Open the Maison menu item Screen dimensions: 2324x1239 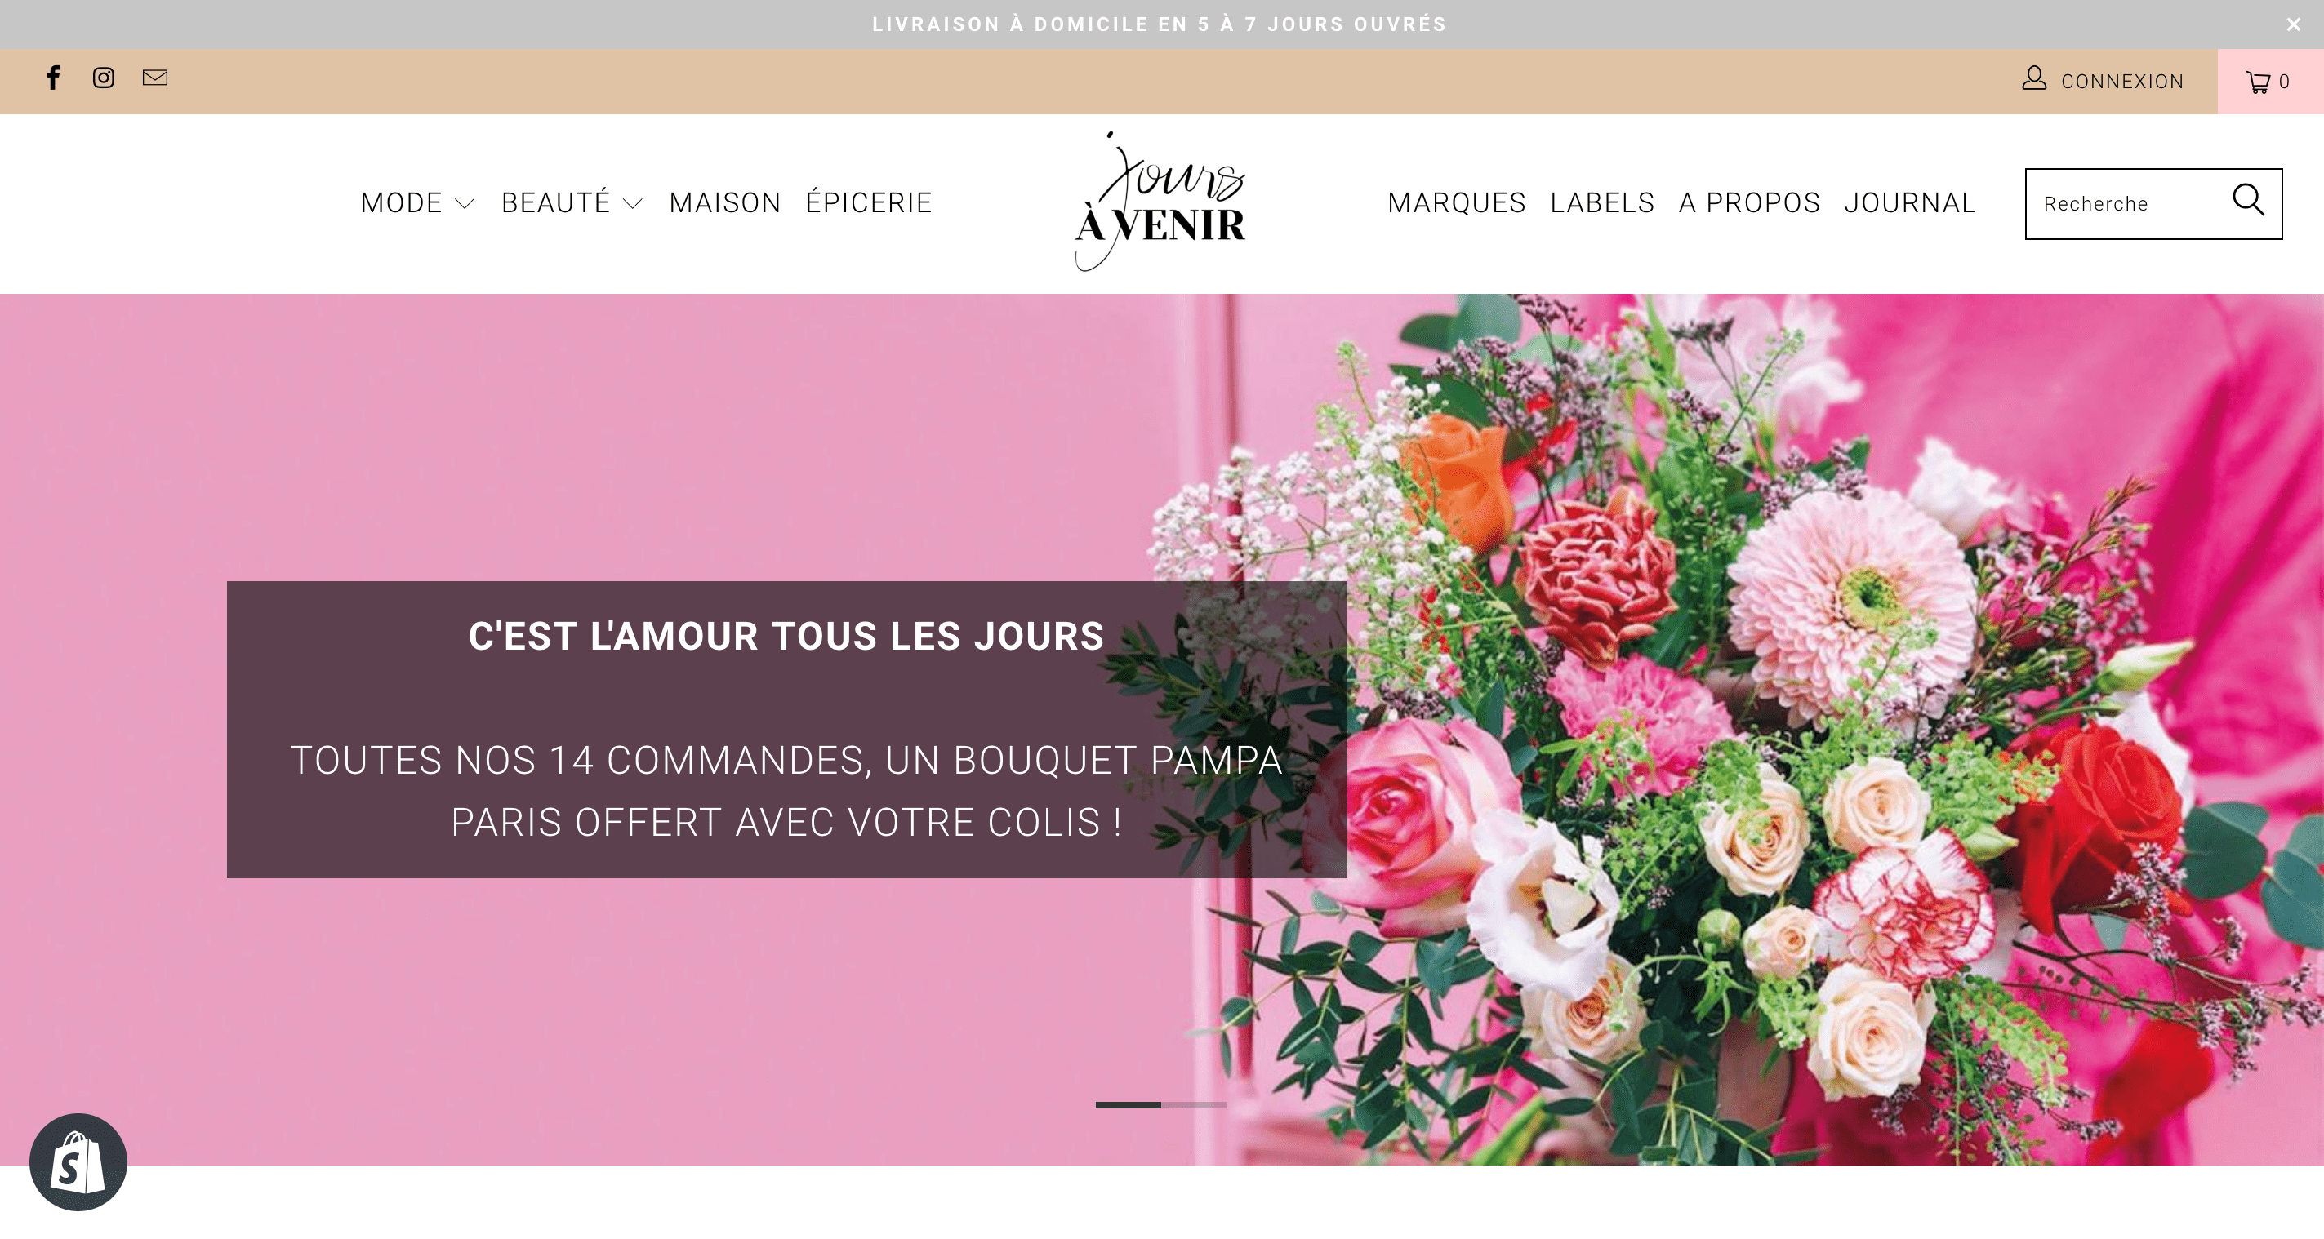tap(725, 203)
